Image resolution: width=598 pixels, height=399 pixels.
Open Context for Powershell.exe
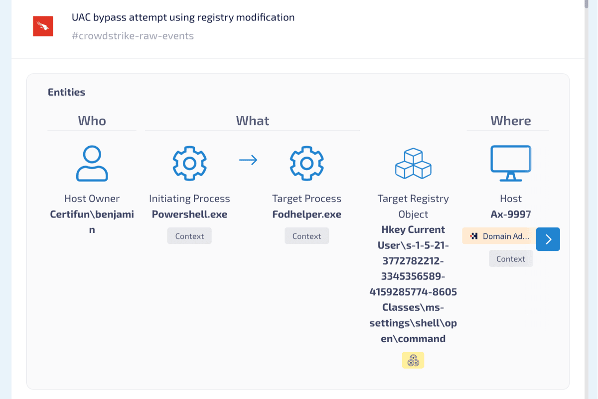(x=189, y=236)
